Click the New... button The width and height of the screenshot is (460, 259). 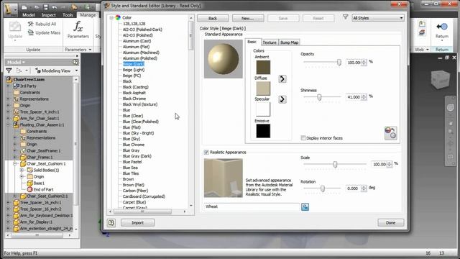[248, 18]
